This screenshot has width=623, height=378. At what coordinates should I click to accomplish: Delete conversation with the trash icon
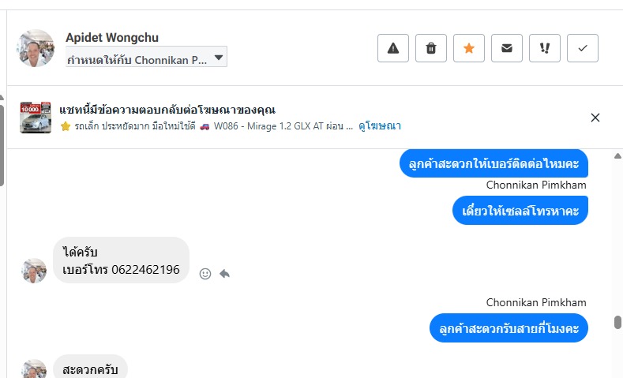[431, 48]
